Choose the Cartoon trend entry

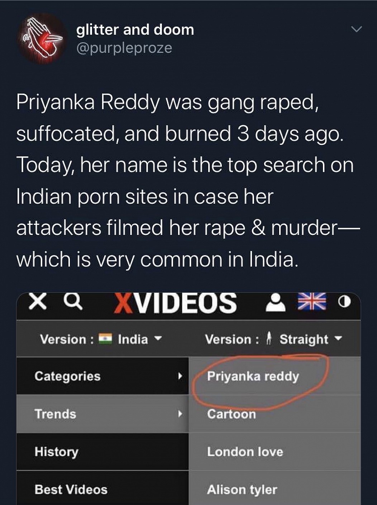pyautogui.click(x=275, y=414)
